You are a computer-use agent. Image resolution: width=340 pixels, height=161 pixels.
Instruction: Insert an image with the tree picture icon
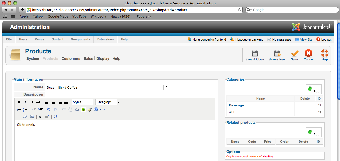(x=83, y=109)
